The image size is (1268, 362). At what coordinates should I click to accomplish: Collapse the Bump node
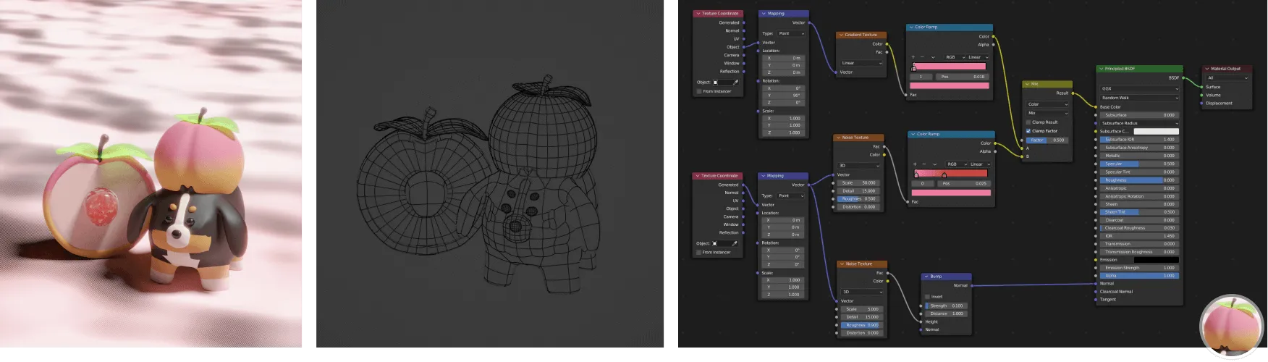pyautogui.click(x=927, y=277)
